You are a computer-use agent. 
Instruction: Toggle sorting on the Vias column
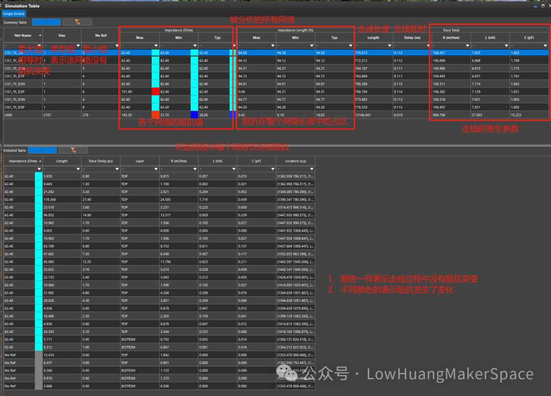coord(61,36)
